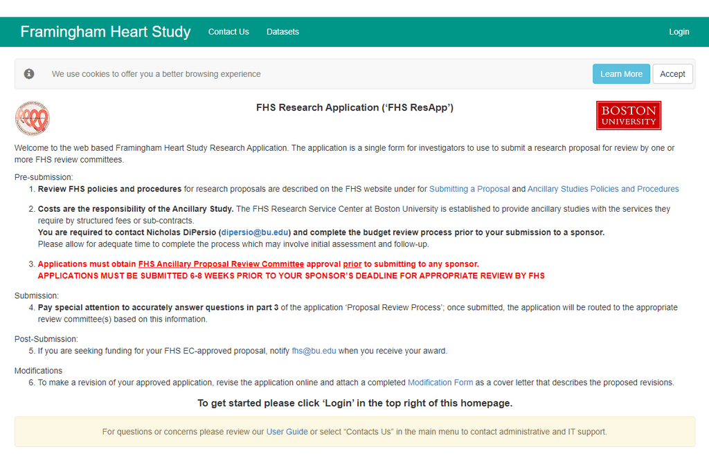Screen dimensions: 709x458
Task: Click the fhs@bu.edu email link
Action: click(314, 351)
